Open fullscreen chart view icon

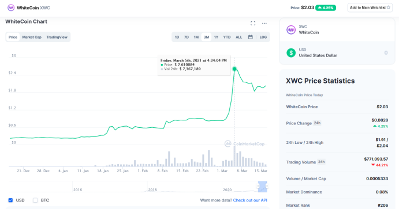point(253,24)
